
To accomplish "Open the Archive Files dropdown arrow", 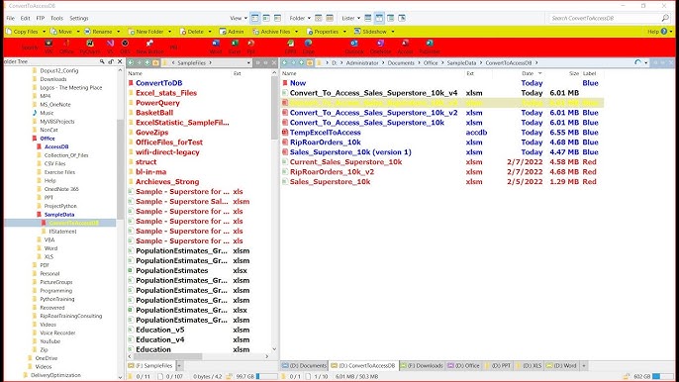I will tap(296, 32).
